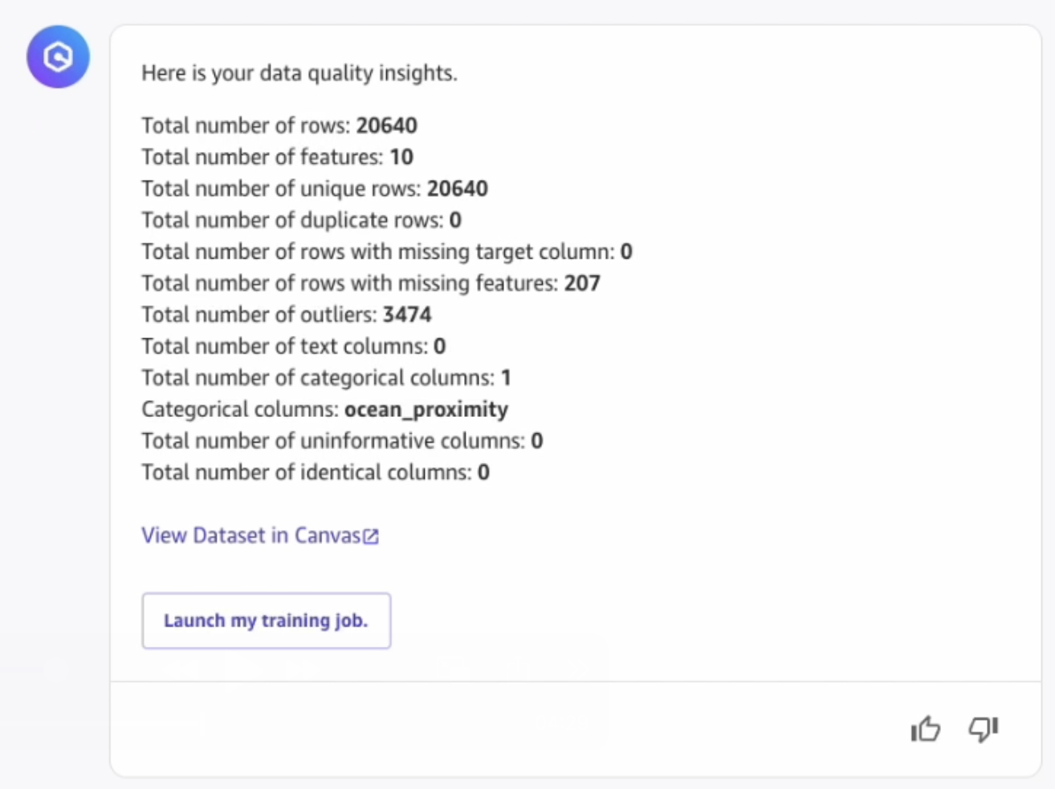Select the ocean_proximity column name
The height and width of the screenshot is (789, 1055).
click(x=426, y=409)
